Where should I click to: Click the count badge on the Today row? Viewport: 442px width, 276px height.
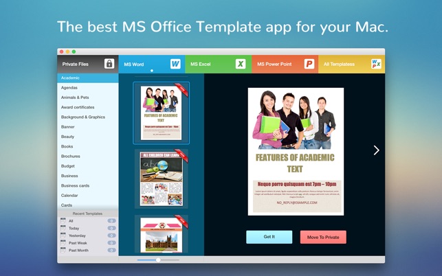click(x=111, y=228)
